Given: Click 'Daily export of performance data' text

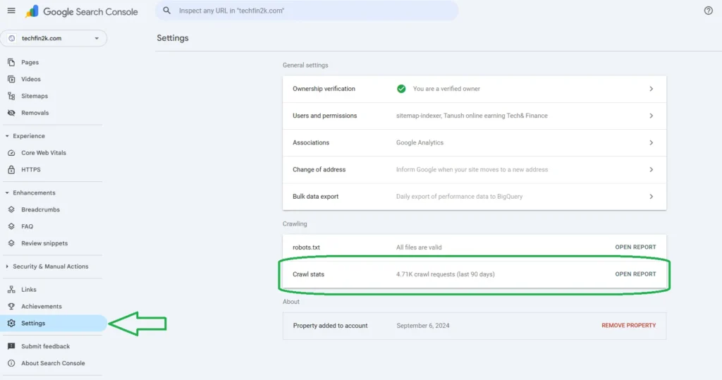Looking at the screenshot, I should pos(459,197).
